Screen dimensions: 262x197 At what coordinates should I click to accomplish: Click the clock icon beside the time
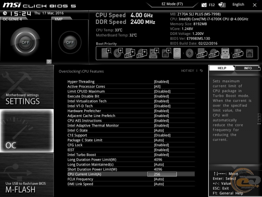(5, 13)
